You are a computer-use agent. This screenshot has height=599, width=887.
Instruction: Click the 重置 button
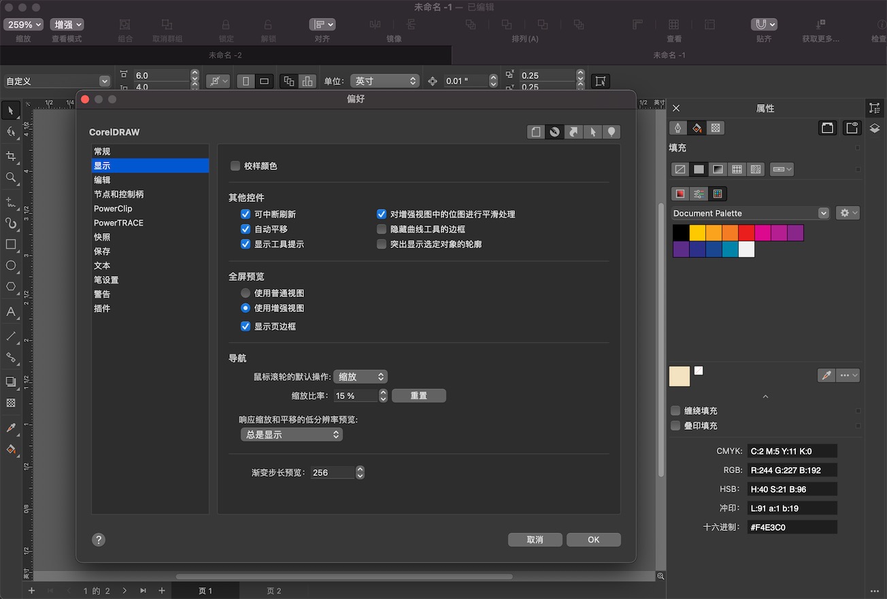(x=419, y=396)
